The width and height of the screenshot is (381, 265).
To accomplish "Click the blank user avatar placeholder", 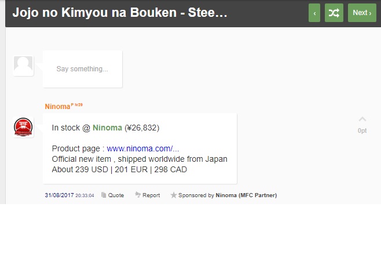I will 23,66.
